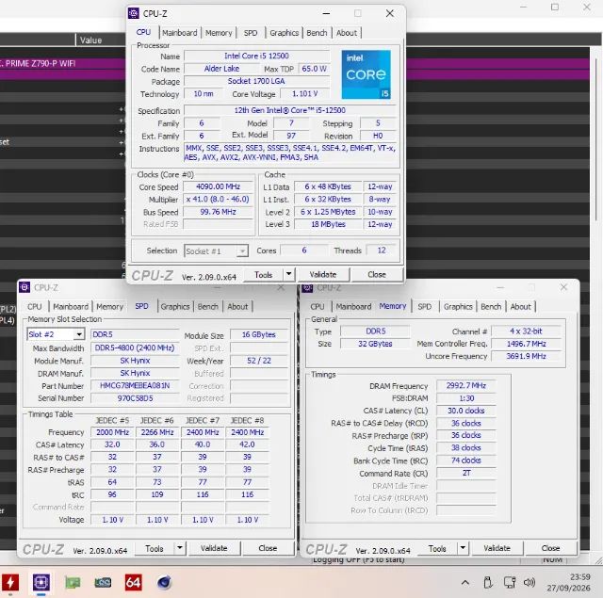Viewport: 603px width, 598px height.
Task: Open the red 64 AIDA64 taskbar icon
Action: (133, 583)
